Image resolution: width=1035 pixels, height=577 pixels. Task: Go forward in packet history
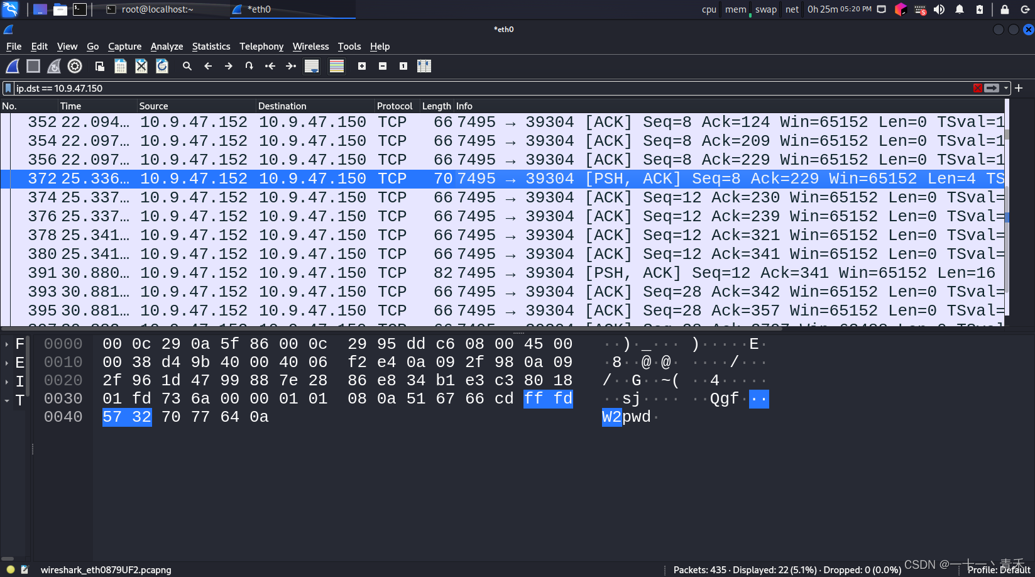(x=229, y=66)
